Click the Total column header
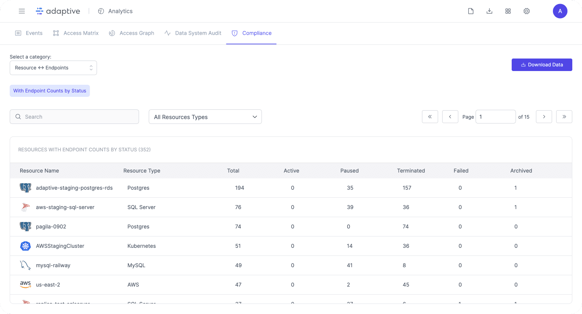The width and height of the screenshot is (582, 314). [233, 171]
